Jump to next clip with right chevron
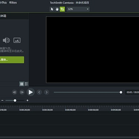139x139 pixels. [x=47, y=92]
